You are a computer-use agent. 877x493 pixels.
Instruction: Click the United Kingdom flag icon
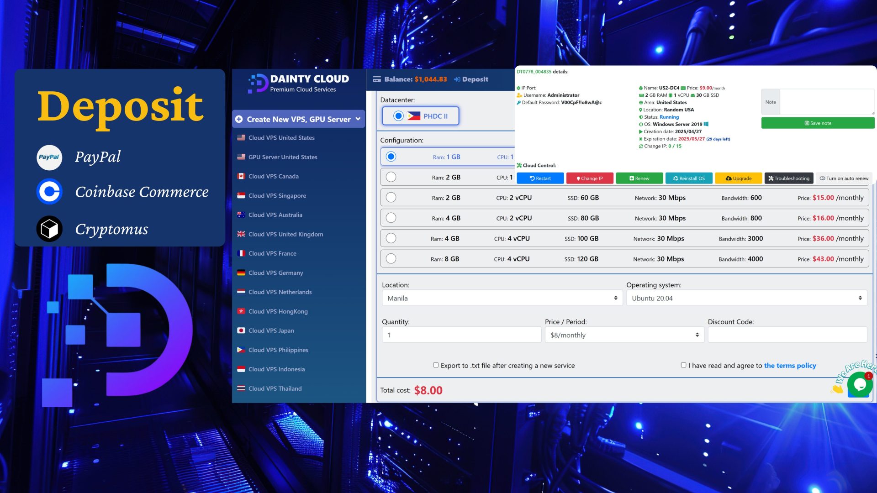(241, 234)
